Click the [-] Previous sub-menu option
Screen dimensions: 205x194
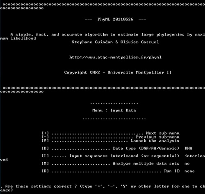pos(110,137)
